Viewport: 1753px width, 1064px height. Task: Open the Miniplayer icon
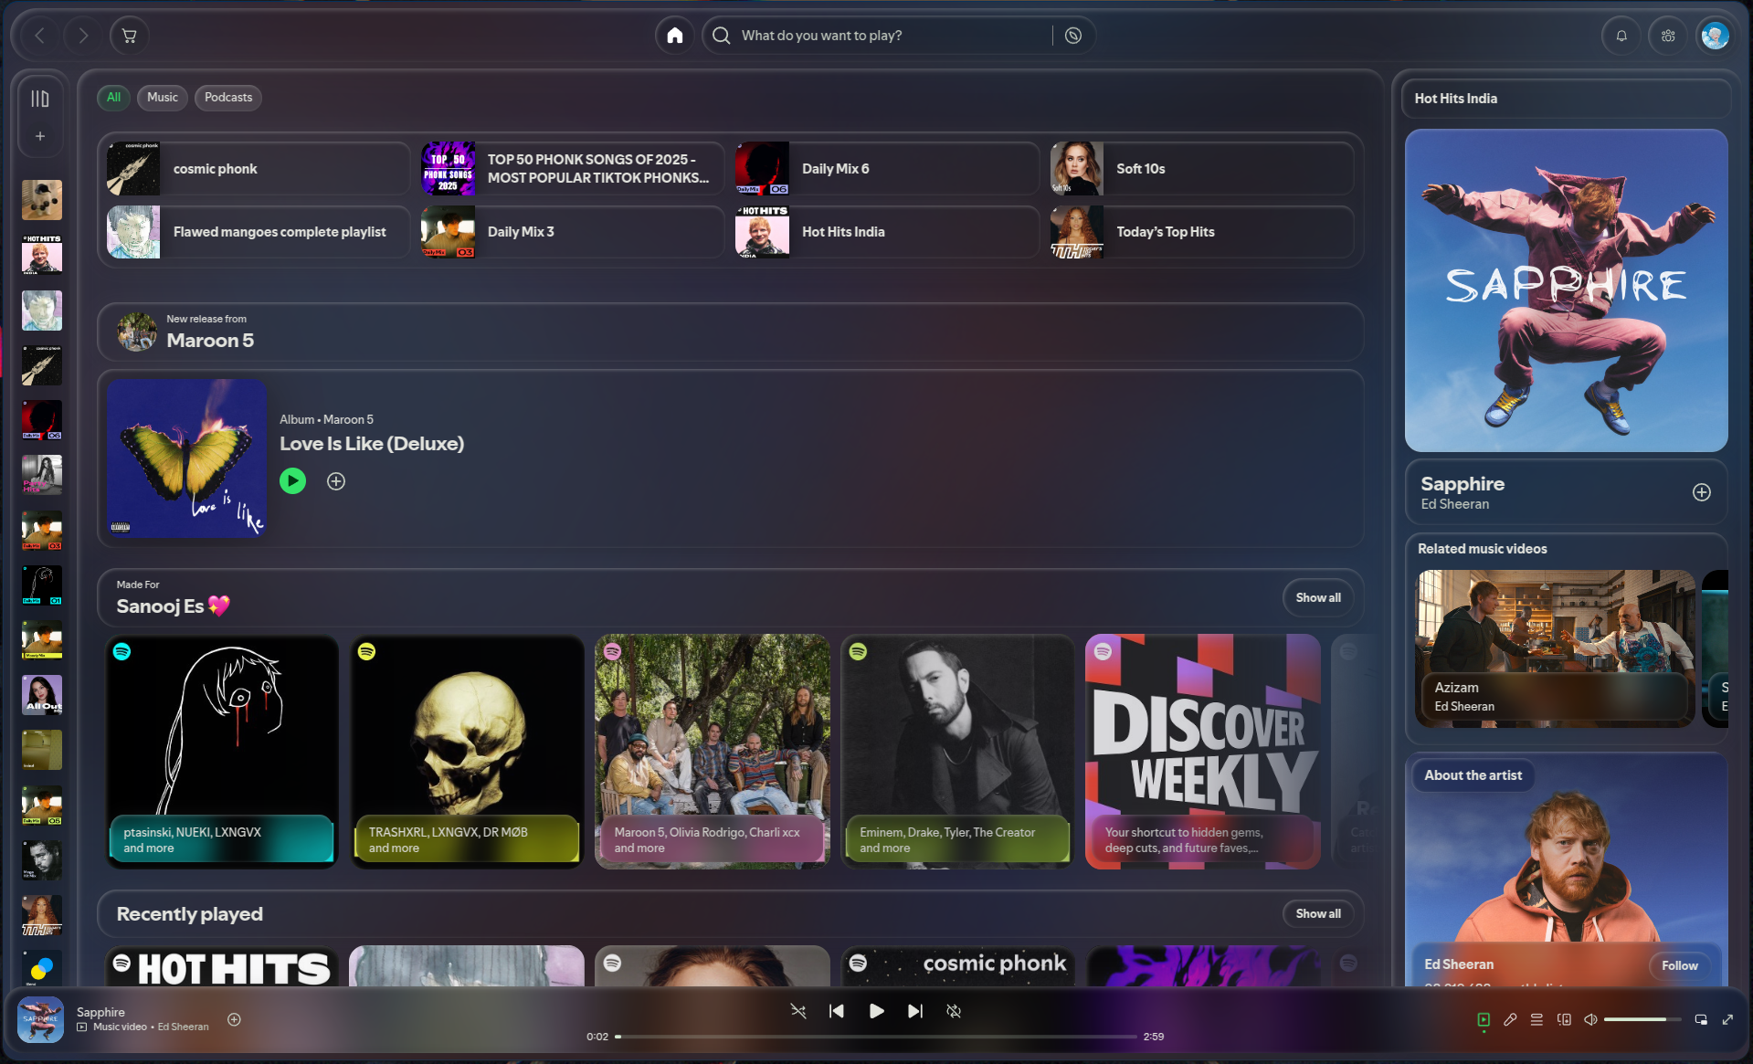pyautogui.click(x=1701, y=1019)
